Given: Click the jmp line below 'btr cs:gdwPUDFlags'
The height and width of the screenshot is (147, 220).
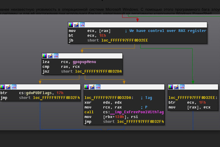Looking at the screenshot, I should click(40, 98).
